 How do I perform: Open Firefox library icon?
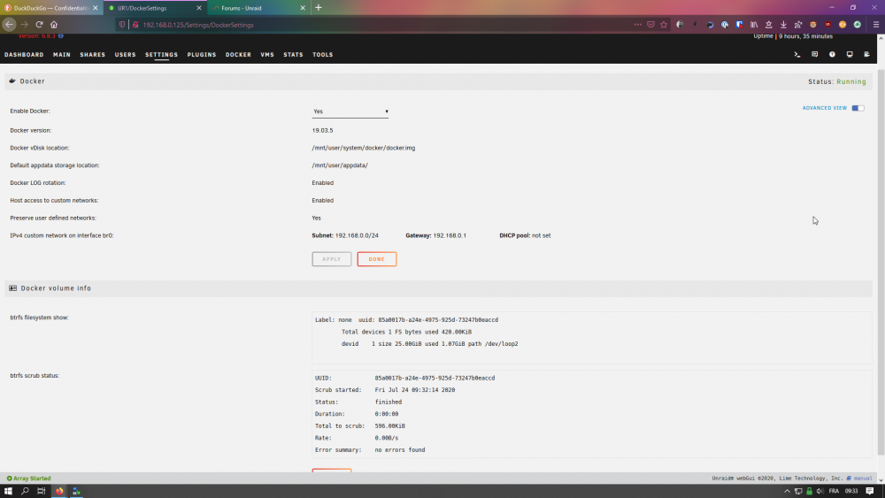click(x=753, y=24)
